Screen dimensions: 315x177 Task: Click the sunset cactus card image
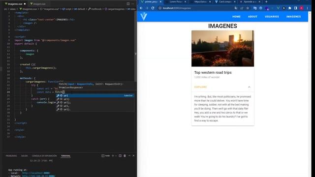pos(222,48)
